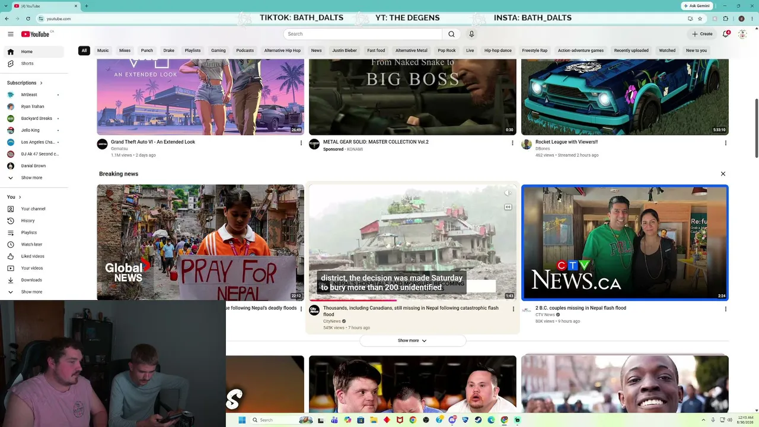Unmute the CityNews video preview

[x=508, y=193]
